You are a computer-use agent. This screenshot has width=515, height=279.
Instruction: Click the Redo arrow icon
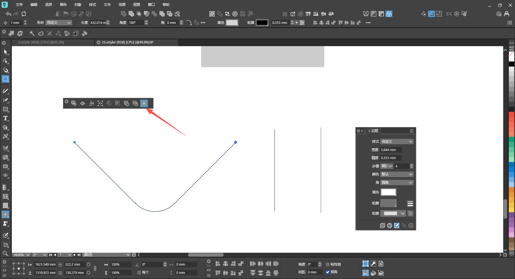[x=16, y=14]
